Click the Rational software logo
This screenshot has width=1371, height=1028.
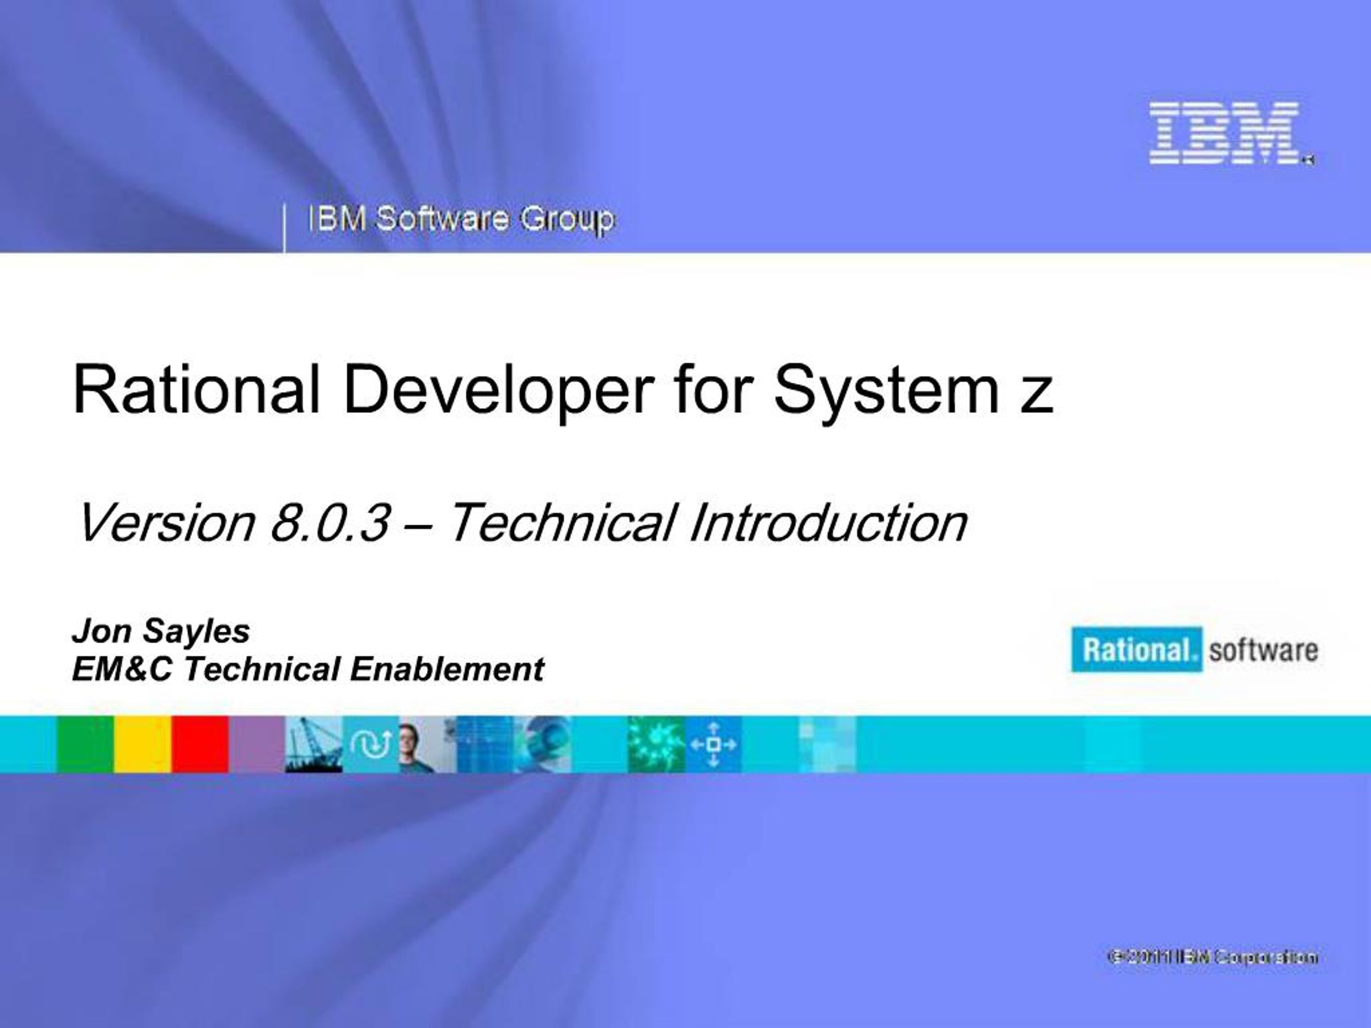tap(1195, 650)
